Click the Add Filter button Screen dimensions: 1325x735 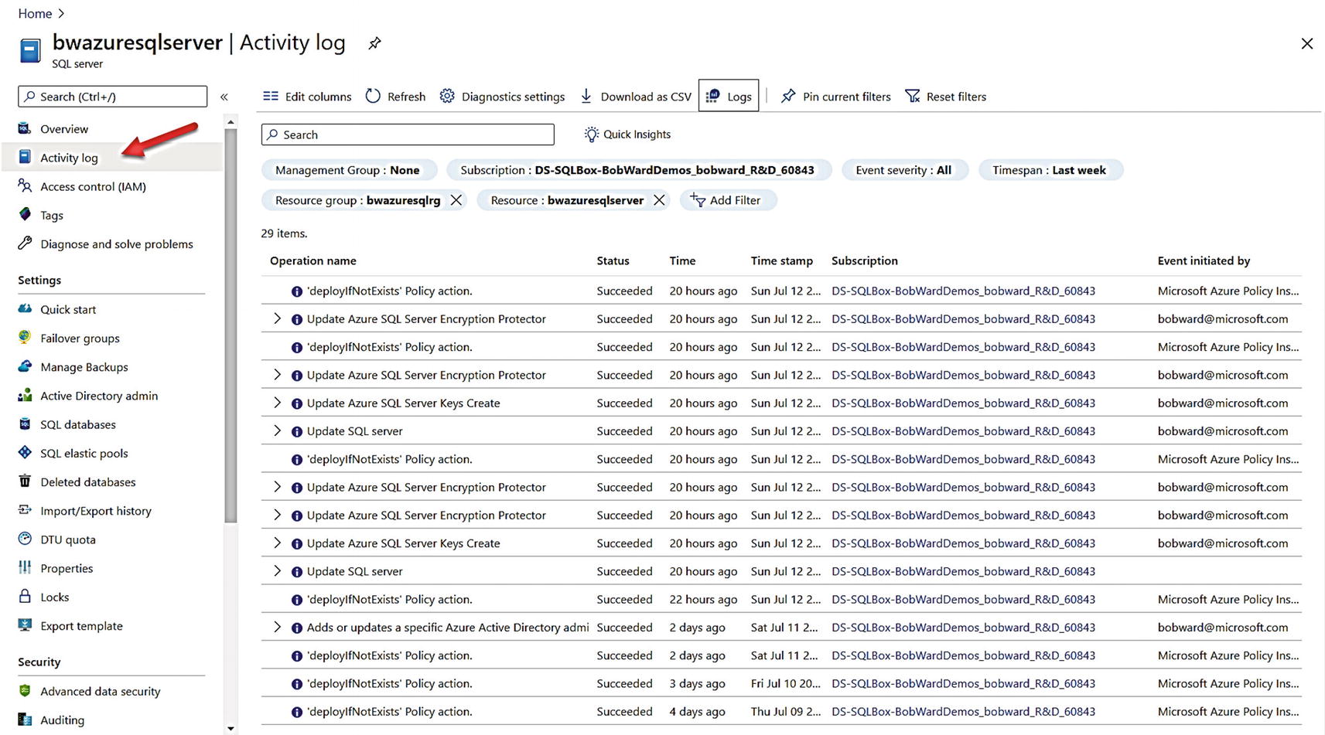(x=728, y=200)
